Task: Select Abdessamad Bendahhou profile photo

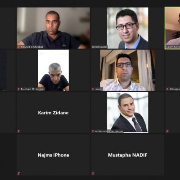Action: [x=128, y=112]
